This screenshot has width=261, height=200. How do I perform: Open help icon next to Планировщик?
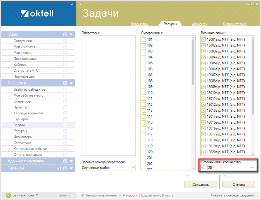(65, 76)
